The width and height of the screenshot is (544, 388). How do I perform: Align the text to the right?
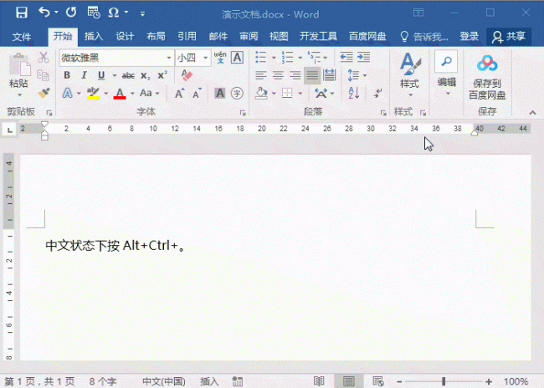[295, 75]
